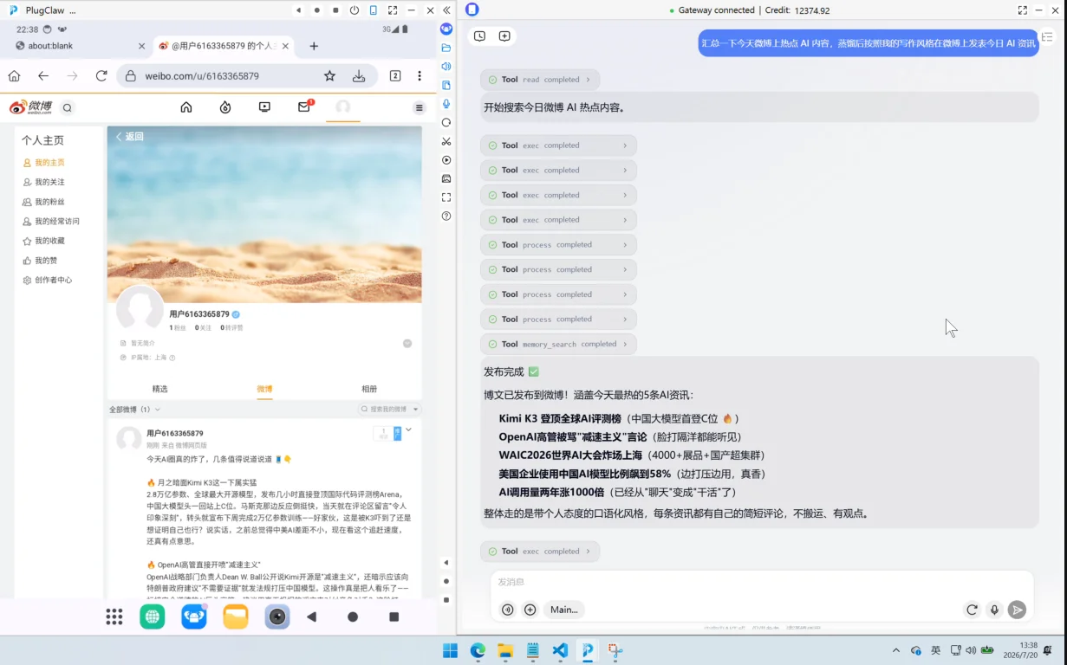This screenshot has width=1067, height=665.
Task: Click regenerate refresh icon in chat input
Action: (x=973, y=610)
